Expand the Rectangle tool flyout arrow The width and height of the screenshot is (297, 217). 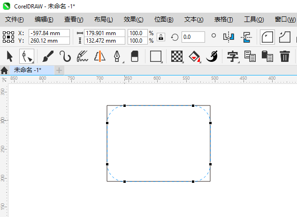pyautogui.click(x=162, y=62)
